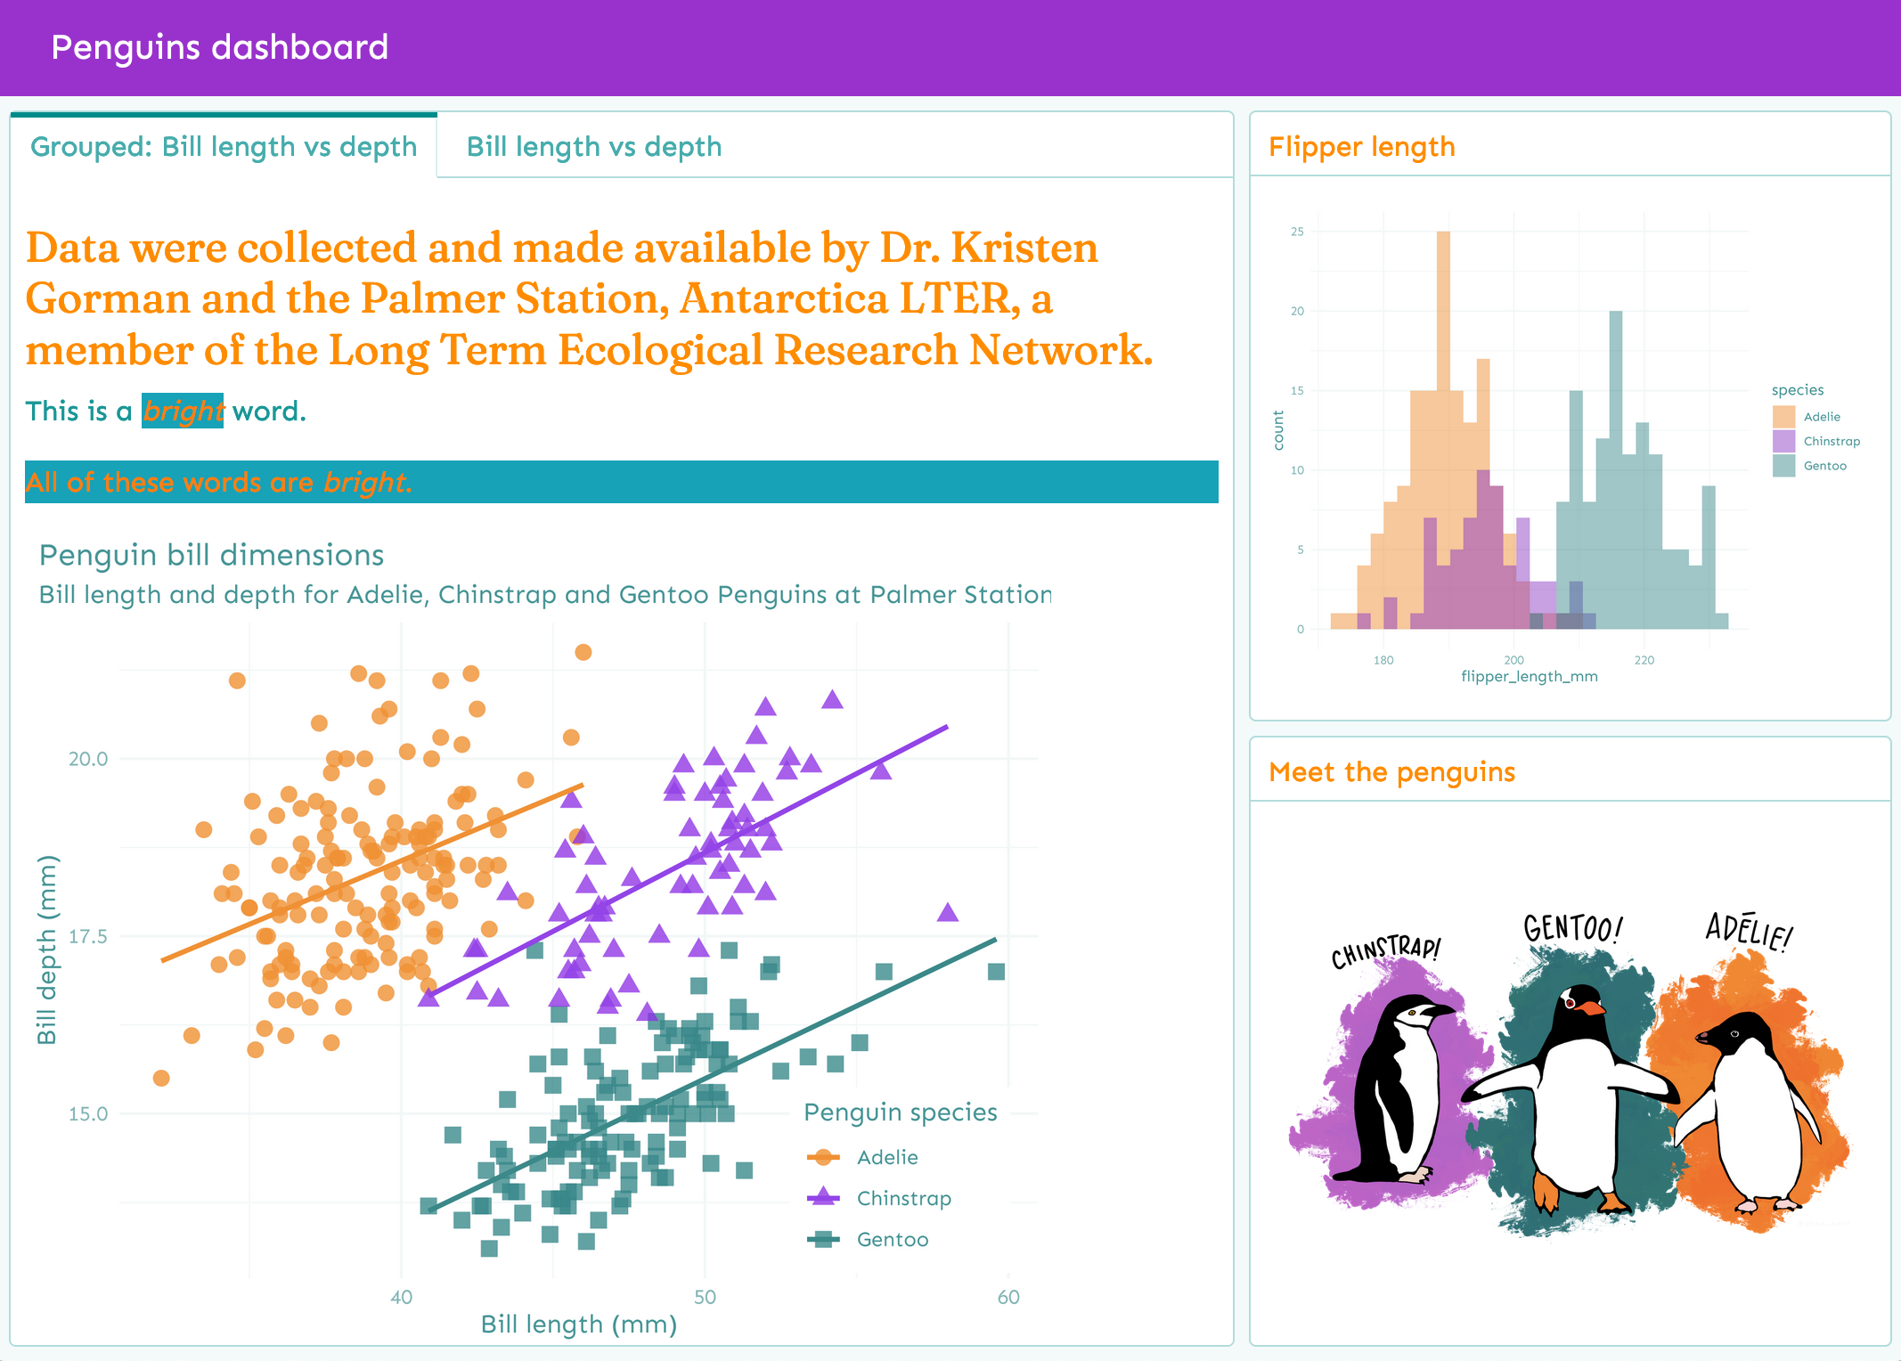Click the Bill length (mm) axis label

[x=579, y=1324]
